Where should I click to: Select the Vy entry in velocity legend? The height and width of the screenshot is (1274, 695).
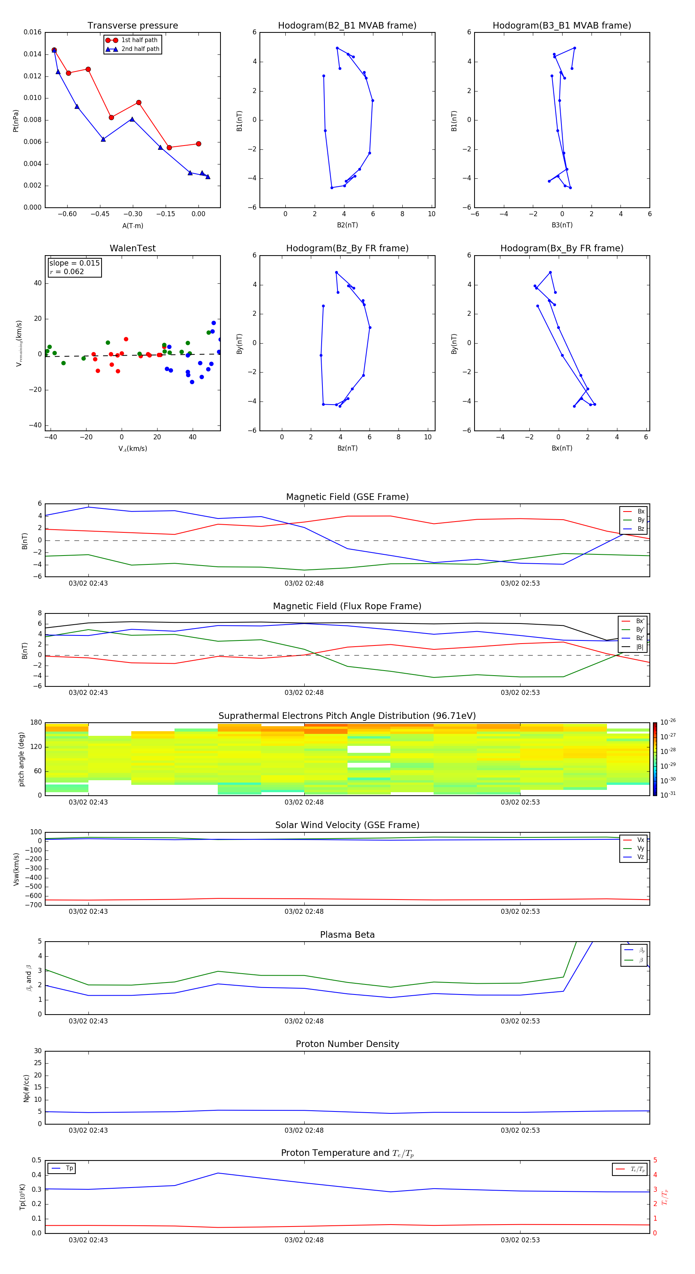tap(634, 848)
